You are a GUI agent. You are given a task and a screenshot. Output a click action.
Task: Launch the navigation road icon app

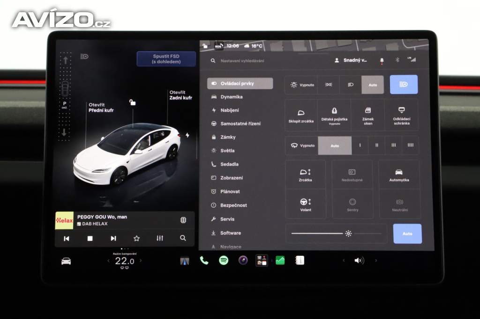click(185, 261)
